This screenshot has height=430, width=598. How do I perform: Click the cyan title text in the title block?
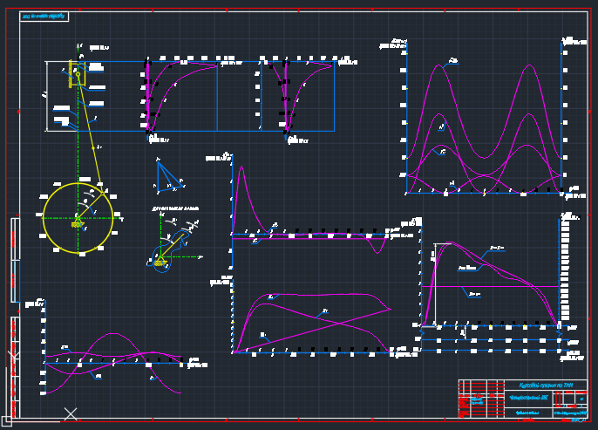click(x=546, y=386)
